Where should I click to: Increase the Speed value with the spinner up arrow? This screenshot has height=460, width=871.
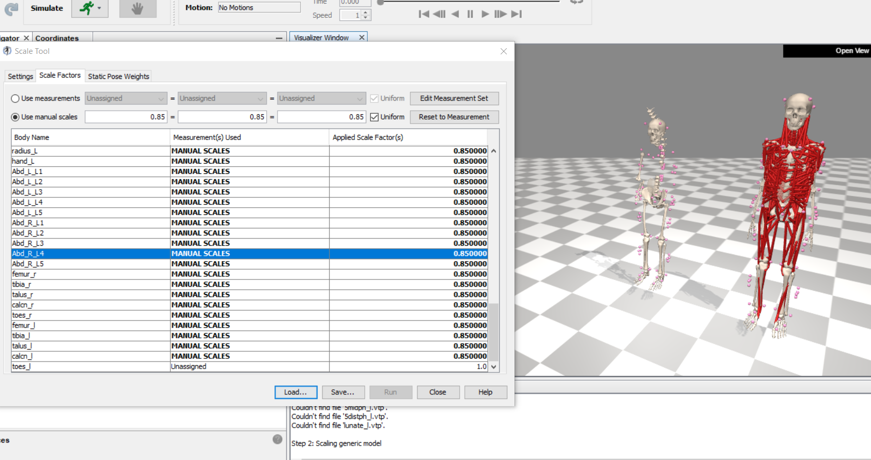click(366, 13)
